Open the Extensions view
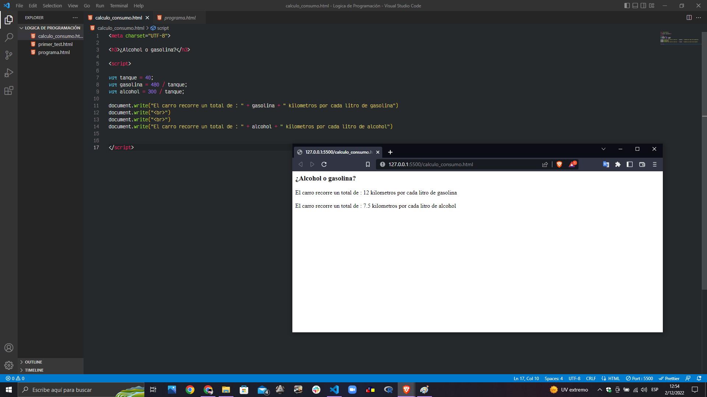The height and width of the screenshot is (397, 707). coord(9,90)
